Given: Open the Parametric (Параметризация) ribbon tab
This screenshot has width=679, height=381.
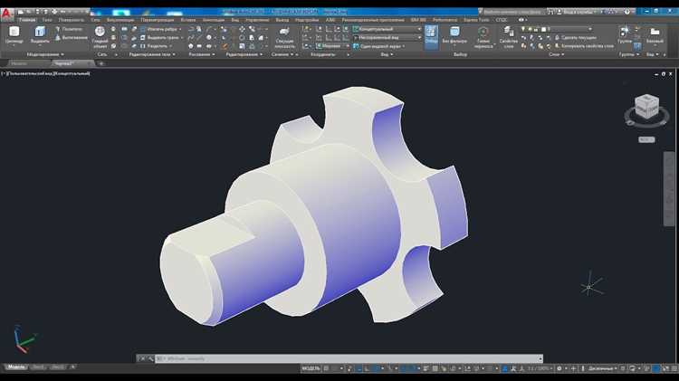Looking at the screenshot, I should pos(158,20).
